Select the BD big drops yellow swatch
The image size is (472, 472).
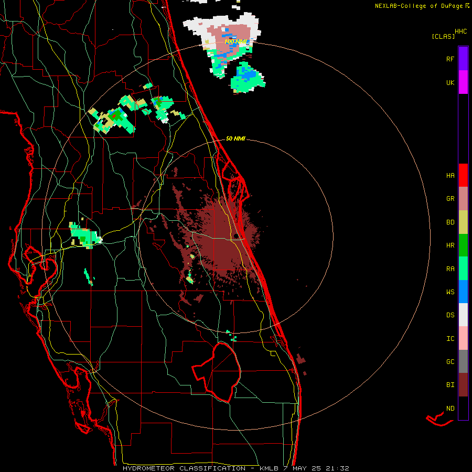pyautogui.click(x=463, y=222)
